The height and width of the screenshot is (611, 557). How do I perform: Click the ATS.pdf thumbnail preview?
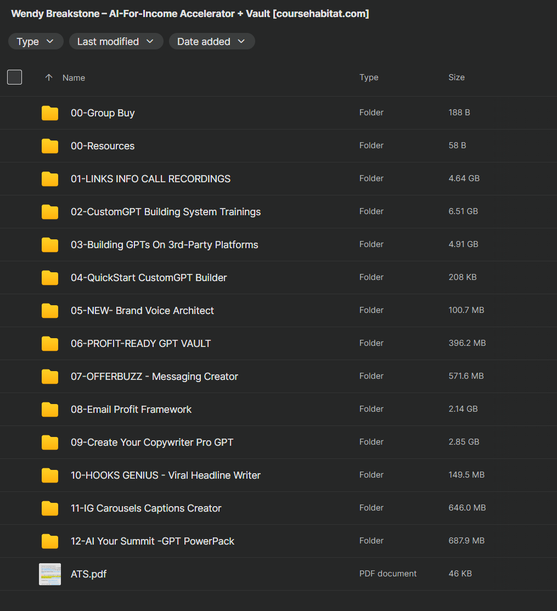(x=50, y=574)
